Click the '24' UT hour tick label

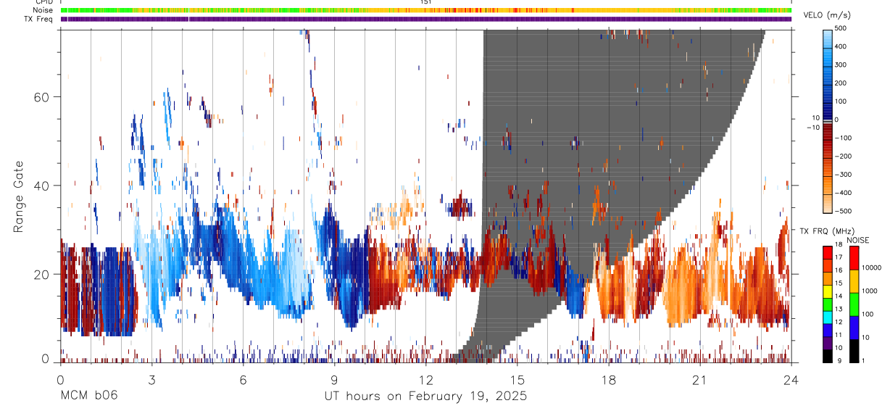[791, 379]
